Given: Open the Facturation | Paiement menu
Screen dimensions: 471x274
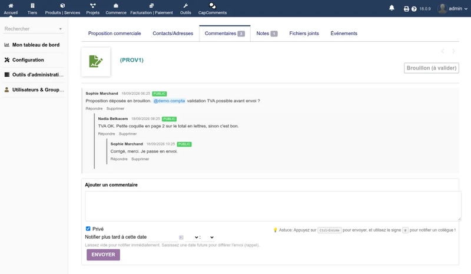Looking at the screenshot, I should (x=151, y=9).
